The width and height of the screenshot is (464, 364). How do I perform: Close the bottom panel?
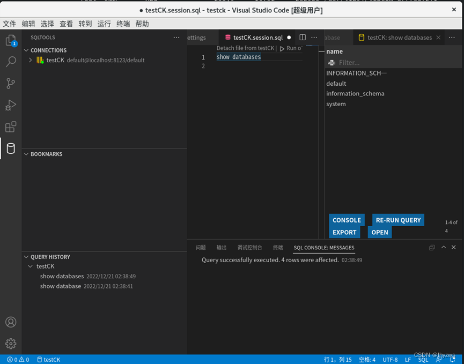454,247
